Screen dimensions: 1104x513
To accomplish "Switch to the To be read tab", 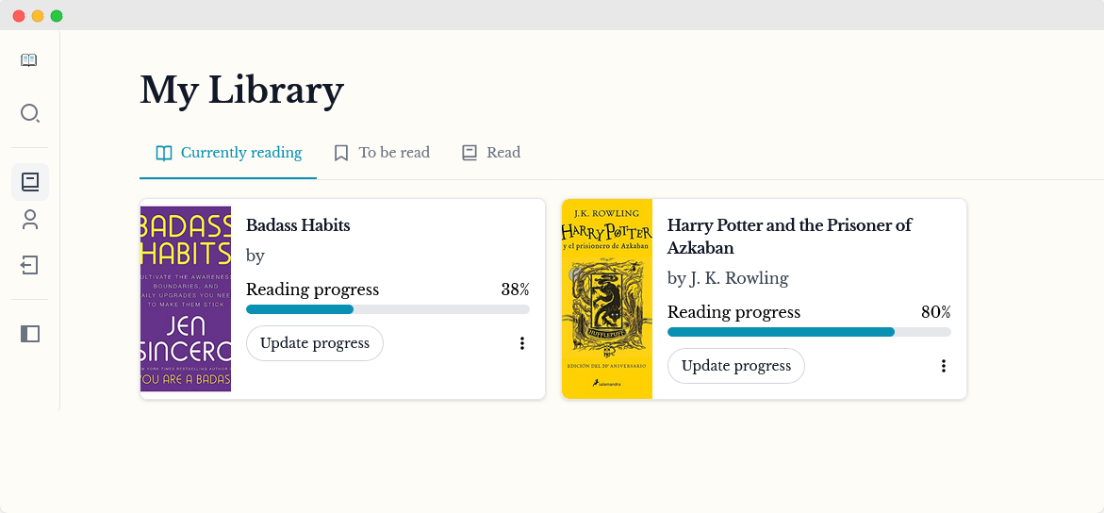I will [382, 153].
